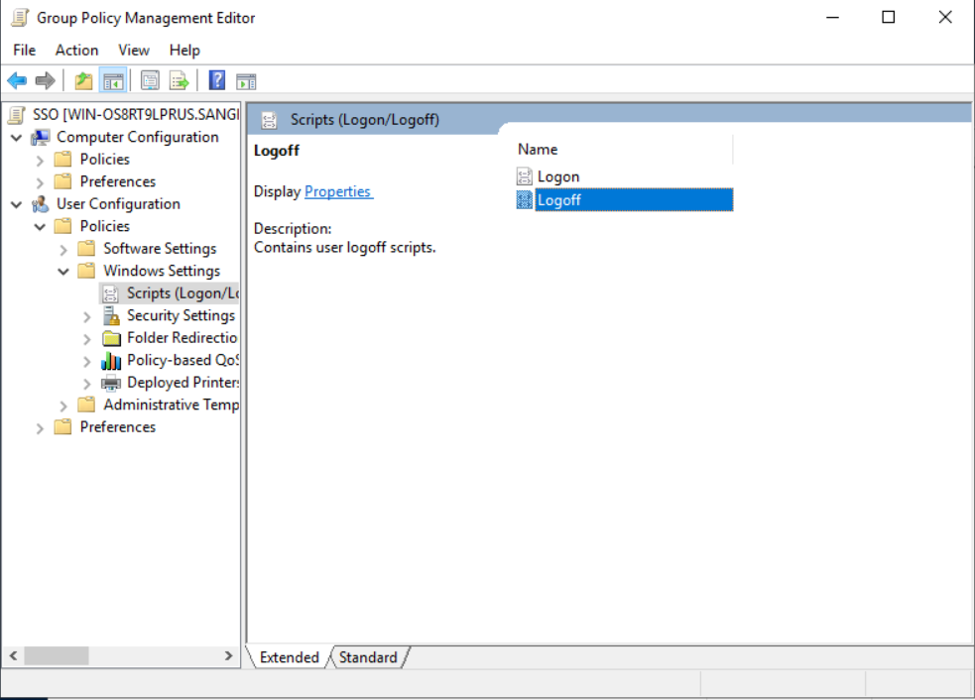
Task: Click the Back arrow toolbar icon
Action: point(17,81)
